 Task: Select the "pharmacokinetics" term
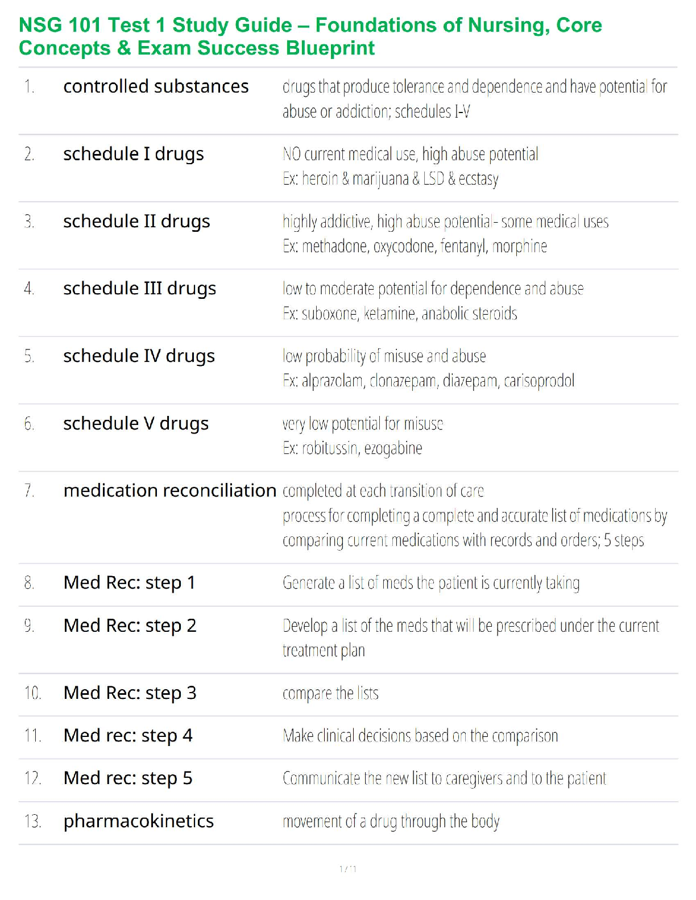pos(138,821)
